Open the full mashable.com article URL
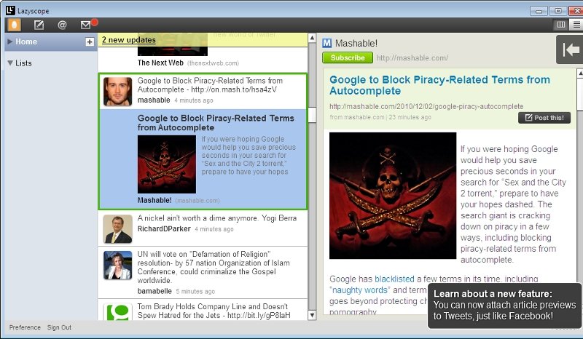 pos(426,106)
